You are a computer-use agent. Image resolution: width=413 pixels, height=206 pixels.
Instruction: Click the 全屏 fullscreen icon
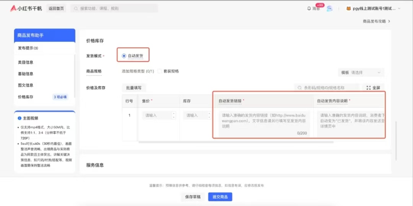coord(369,88)
